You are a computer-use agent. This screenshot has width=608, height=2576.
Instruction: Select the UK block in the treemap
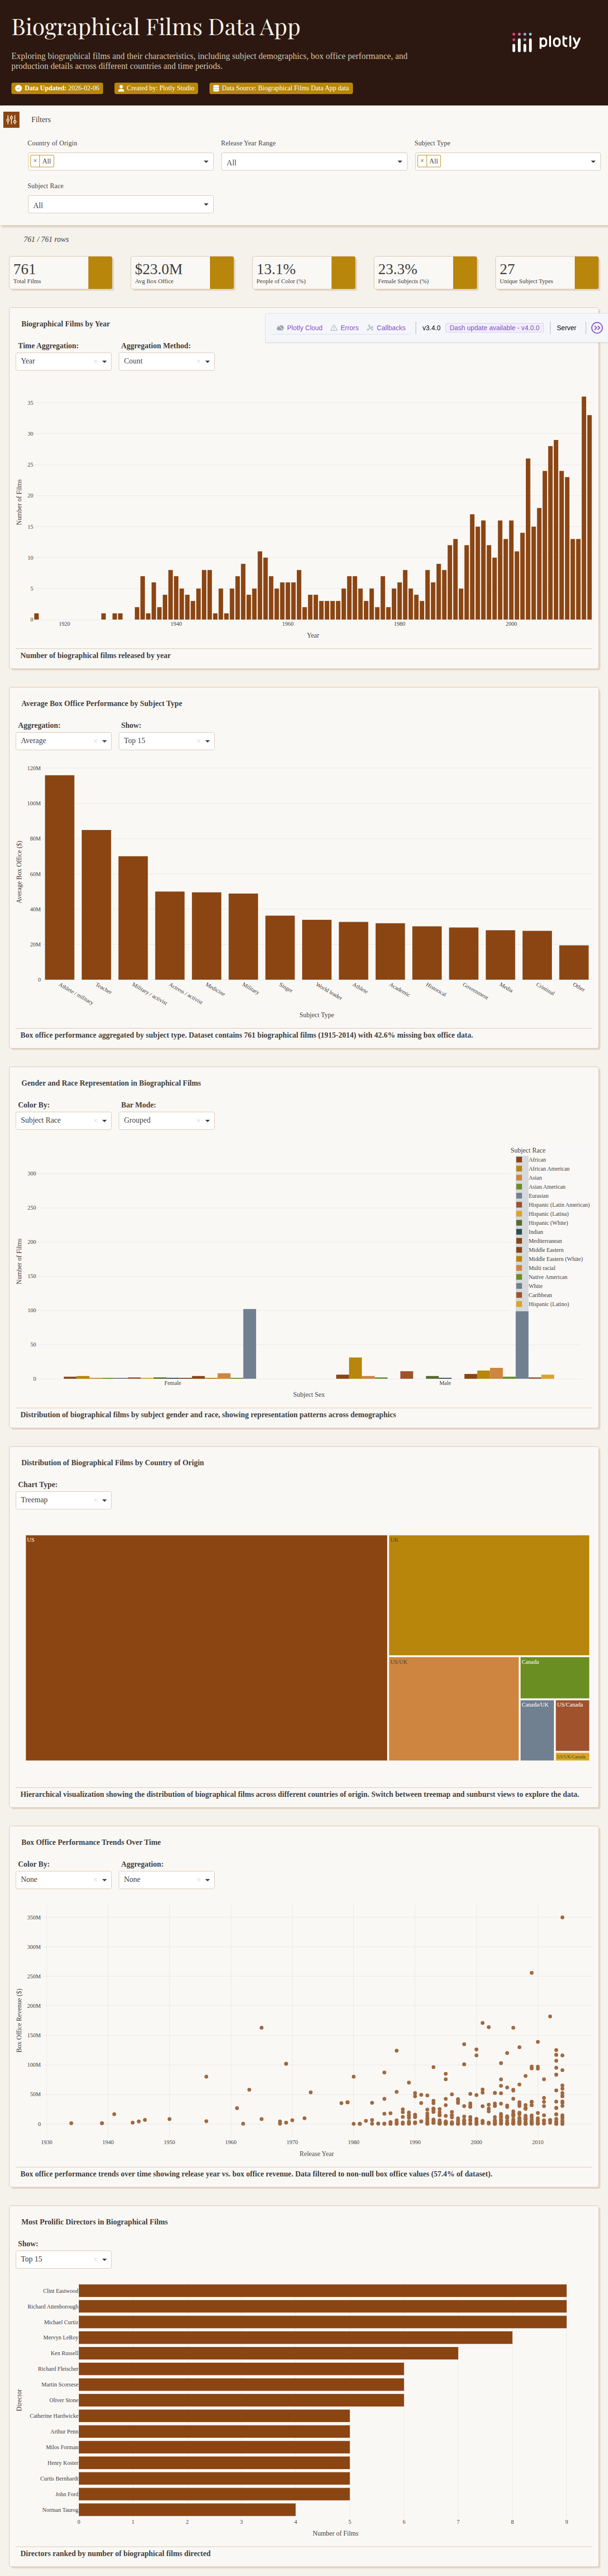click(489, 1595)
